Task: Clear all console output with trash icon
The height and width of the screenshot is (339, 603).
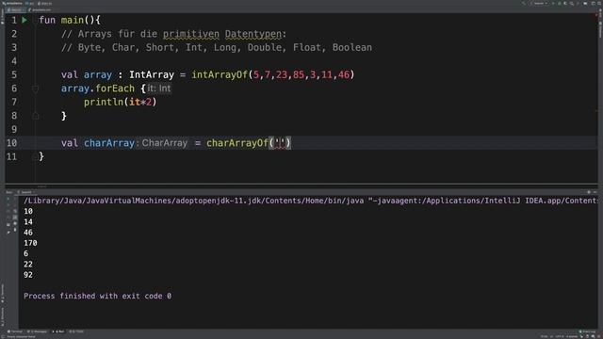Action: 15,230
